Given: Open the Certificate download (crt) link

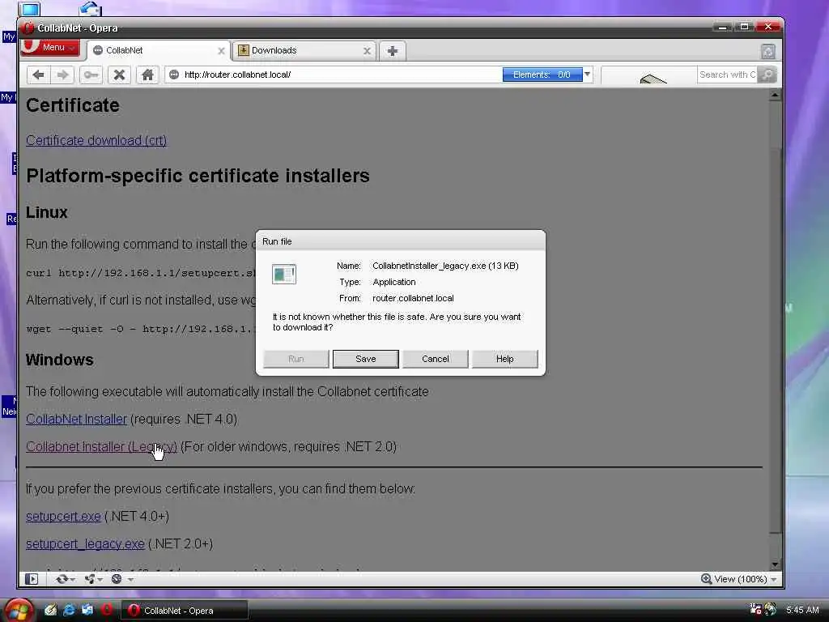Looking at the screenshot, I should tap(96, 141).
